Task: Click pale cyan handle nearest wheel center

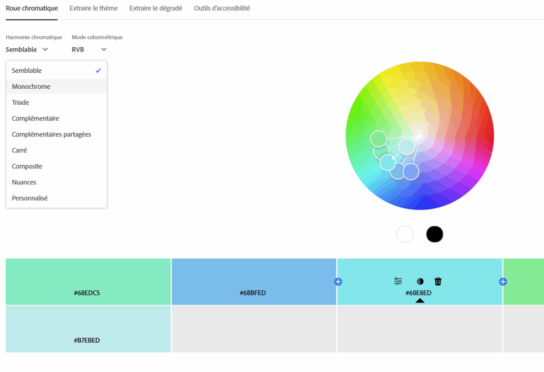Action: click(406, 146)
